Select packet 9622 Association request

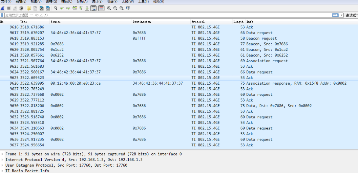(179, 61)
